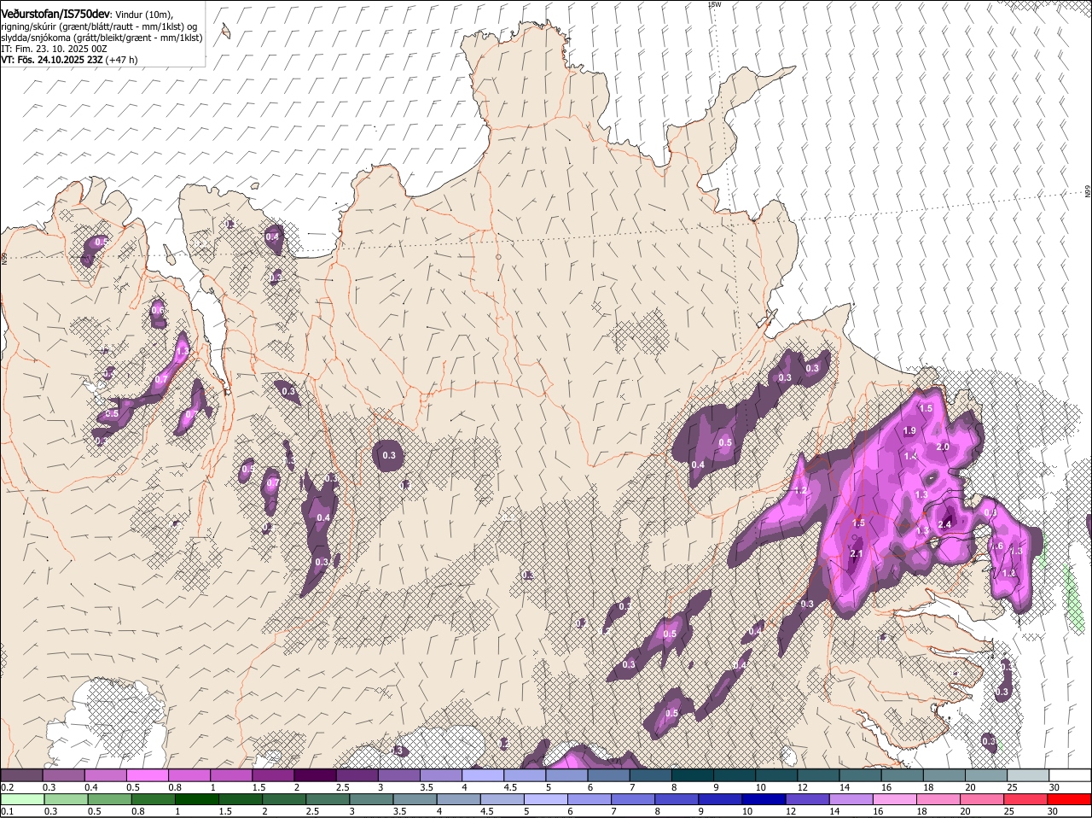Click the 2.4 snowfall value on the map
Image resolution: width=1092 pixels, height=818 pixels.
tap(944, 524)
